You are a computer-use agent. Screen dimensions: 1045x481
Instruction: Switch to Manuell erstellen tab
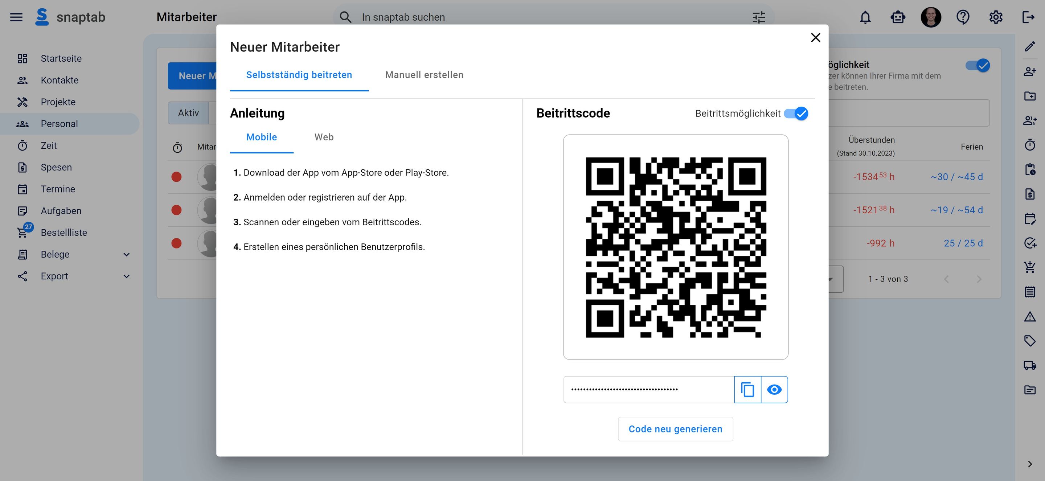[424, 75]
